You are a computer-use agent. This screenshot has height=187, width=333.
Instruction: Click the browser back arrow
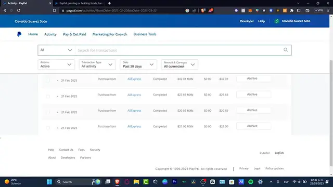5,10
